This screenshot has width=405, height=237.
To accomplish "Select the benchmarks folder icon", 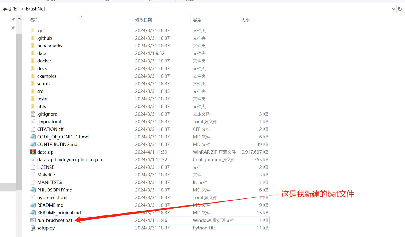I will pos(33,46).
